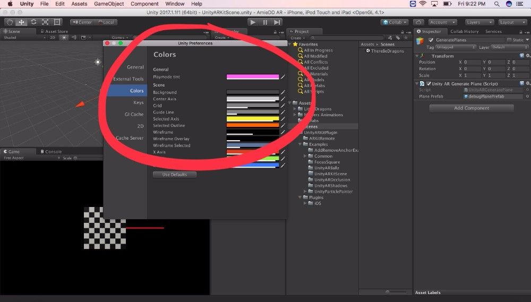Image resolution: width=531 pixels, height=302 pixels.
Task: Open the Layout dropdown
Action: click(x=512, y=22)
